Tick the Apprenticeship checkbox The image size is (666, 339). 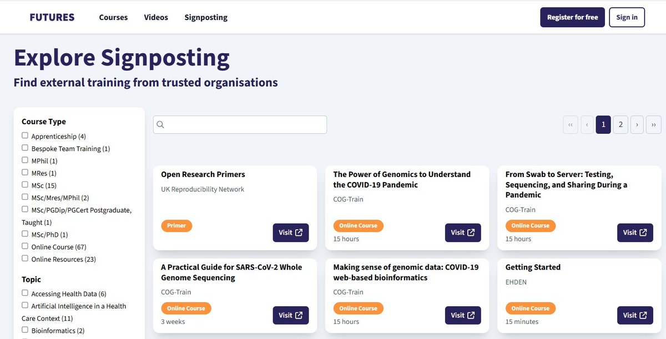pos(25,135)
